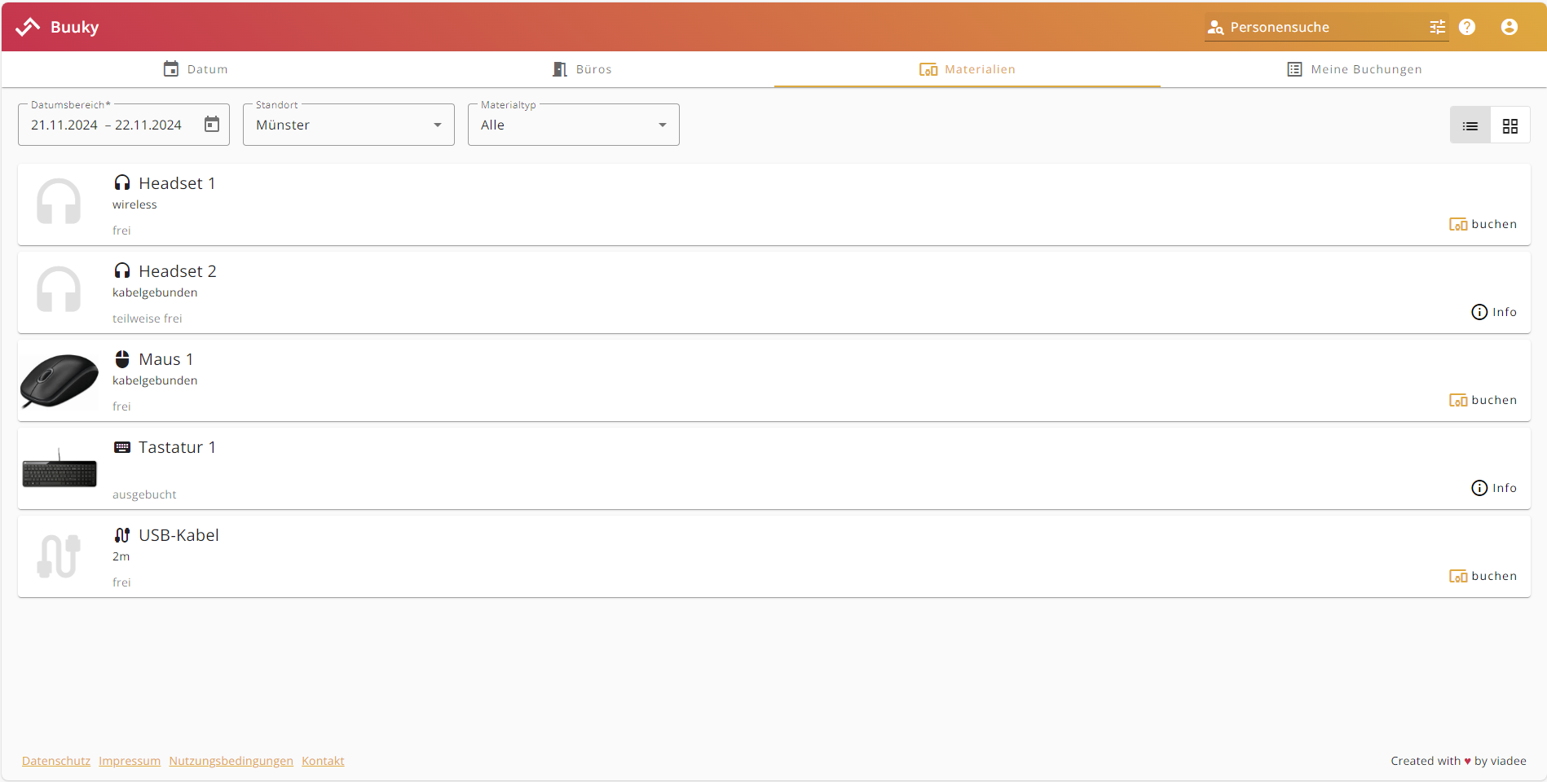Open the Maus 1 product photo
The image size is (1547, 782).
click(x=59, y=380)
